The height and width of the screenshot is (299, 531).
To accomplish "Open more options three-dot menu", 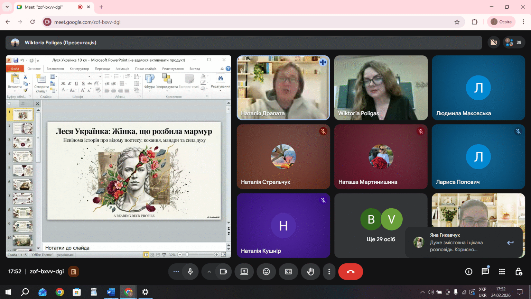I will (x=329, y=272).
